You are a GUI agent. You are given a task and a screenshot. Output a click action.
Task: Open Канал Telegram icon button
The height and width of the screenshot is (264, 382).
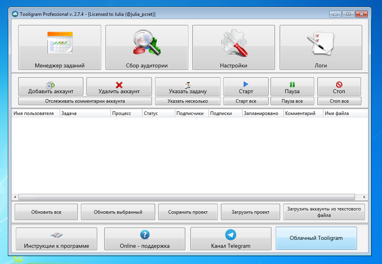[231, 239]
